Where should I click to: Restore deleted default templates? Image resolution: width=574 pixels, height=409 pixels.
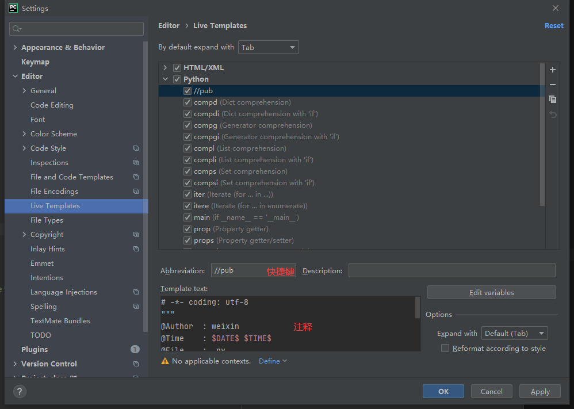click(x=552, y=114)
